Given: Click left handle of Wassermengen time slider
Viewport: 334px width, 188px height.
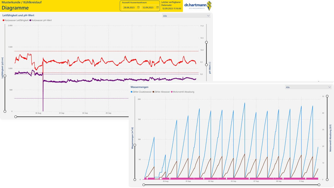Looking at the screenshot, I should pos(144,185).
